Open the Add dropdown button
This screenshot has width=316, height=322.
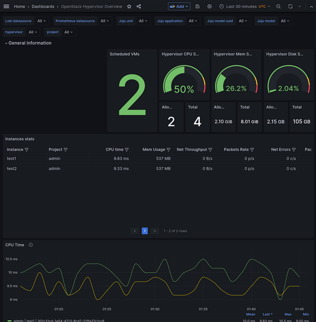pos(179,6)
